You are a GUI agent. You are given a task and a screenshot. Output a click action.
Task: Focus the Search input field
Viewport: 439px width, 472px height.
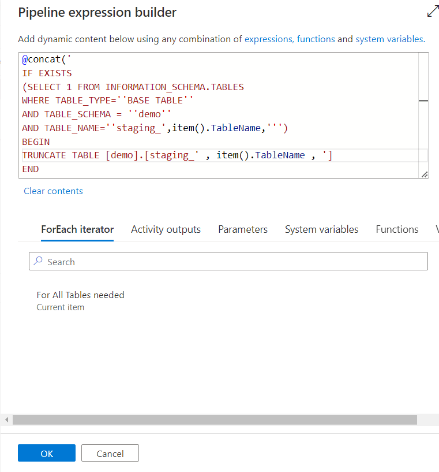tap(231, 262)
